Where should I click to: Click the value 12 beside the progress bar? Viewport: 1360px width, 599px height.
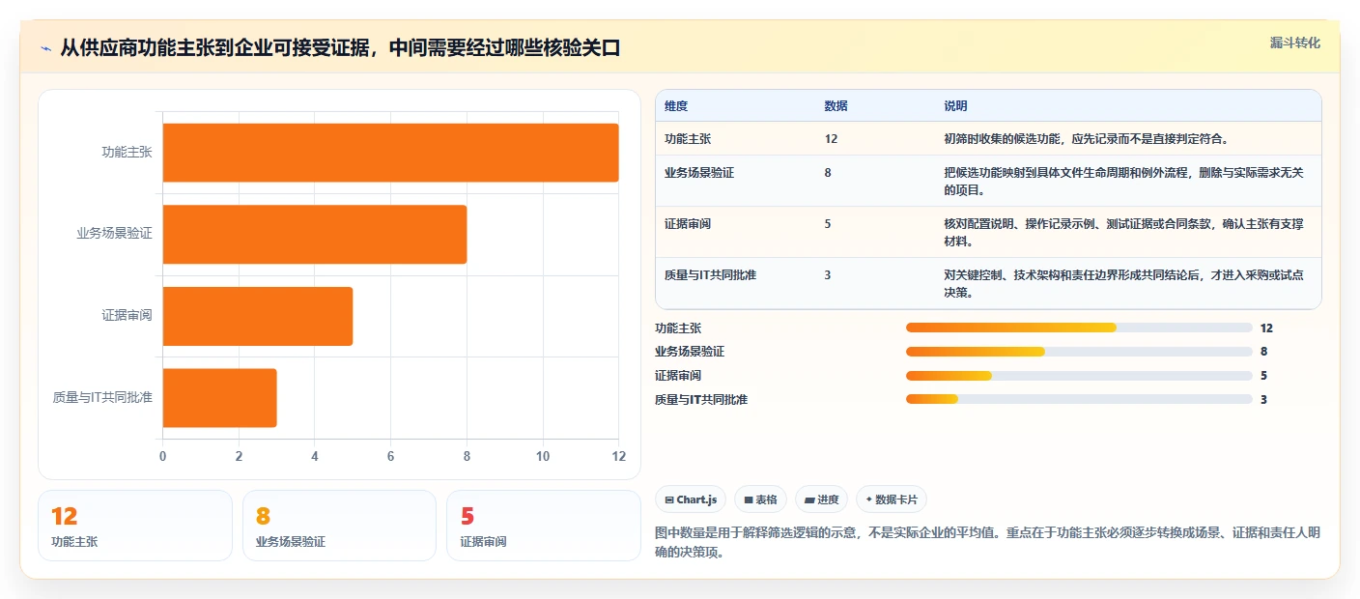coord(1266,328)
